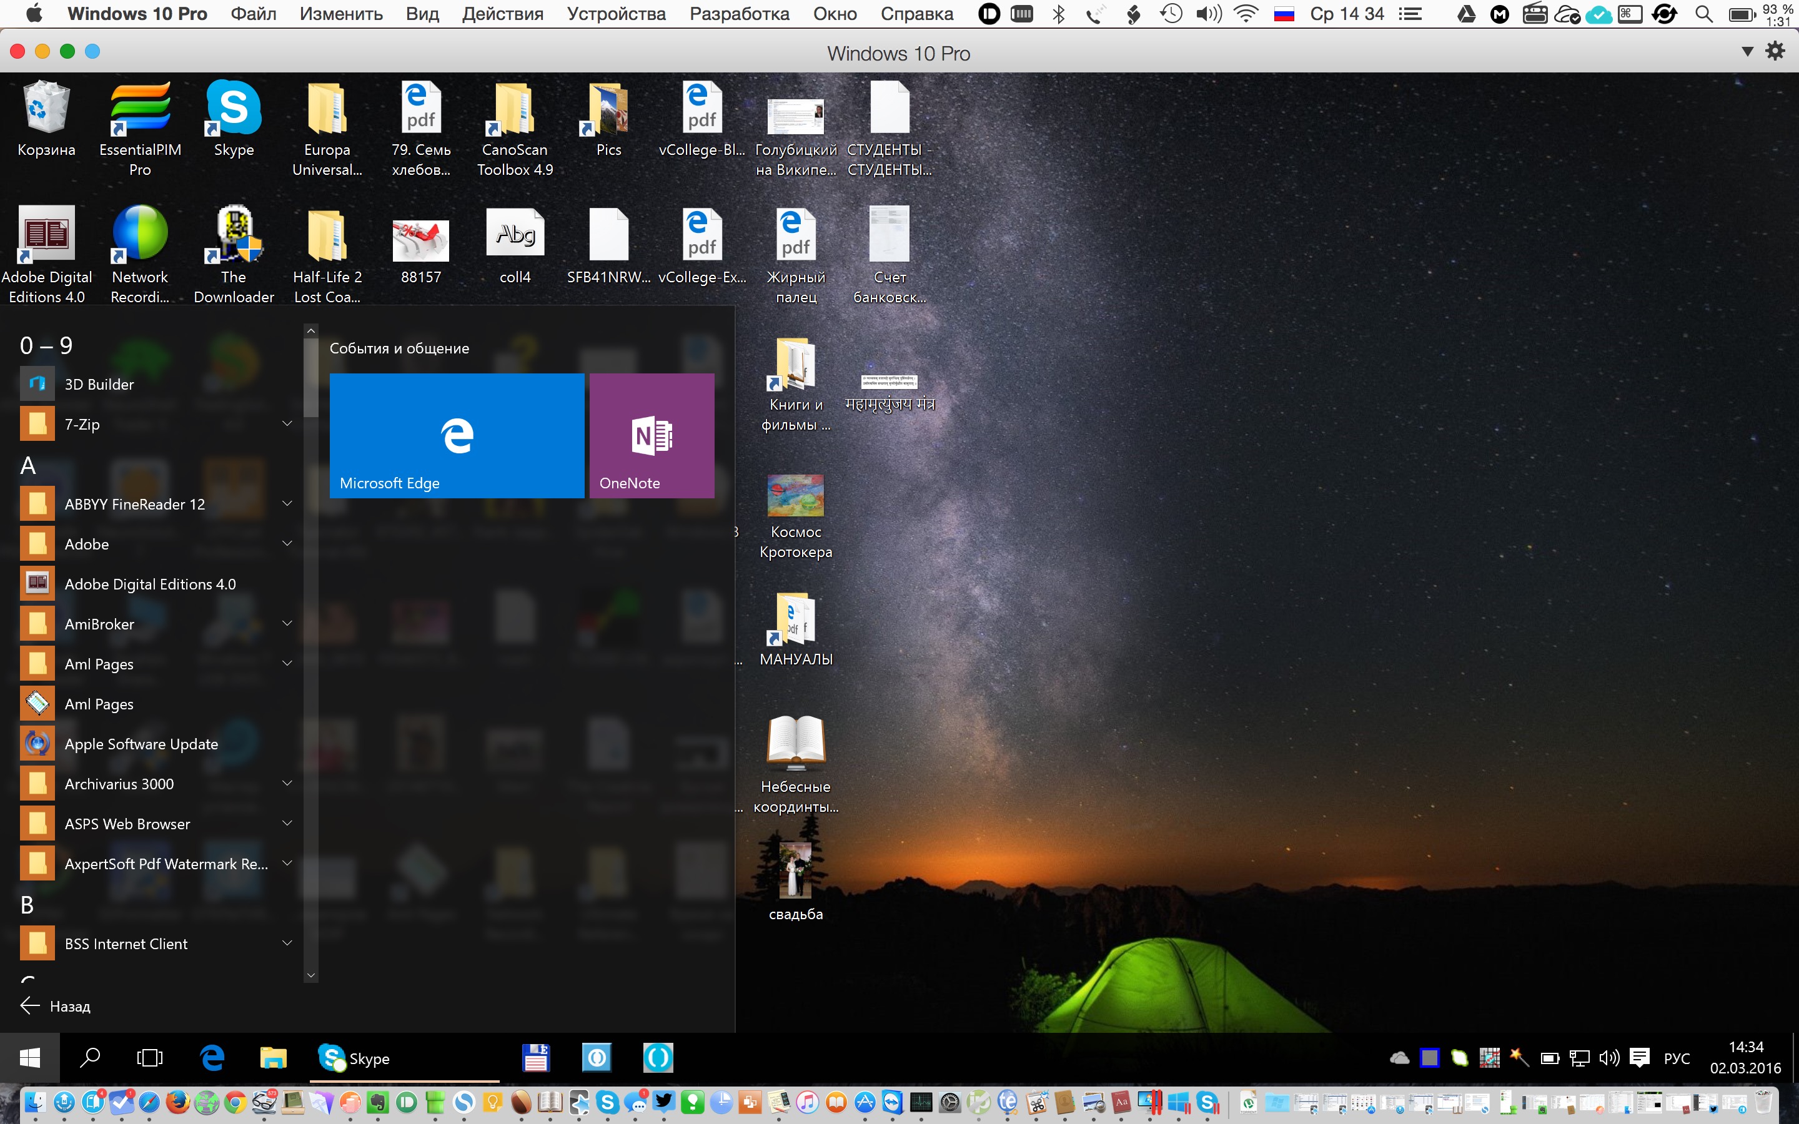Expand the AmiBroker folder chevron
The width and height of the screenshot is (1799, 1124).
287,624
